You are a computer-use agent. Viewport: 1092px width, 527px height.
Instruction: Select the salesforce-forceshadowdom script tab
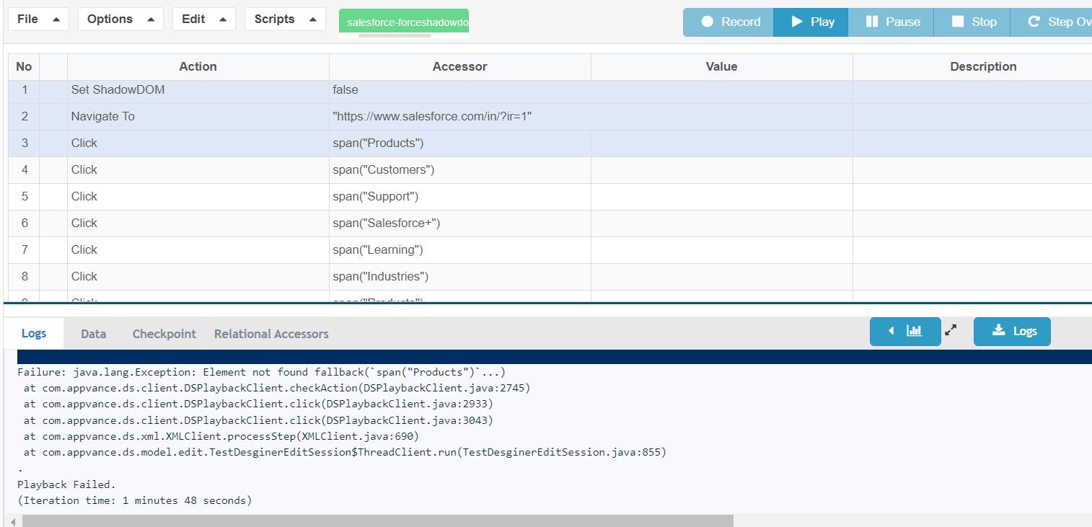tap(404, 22)
